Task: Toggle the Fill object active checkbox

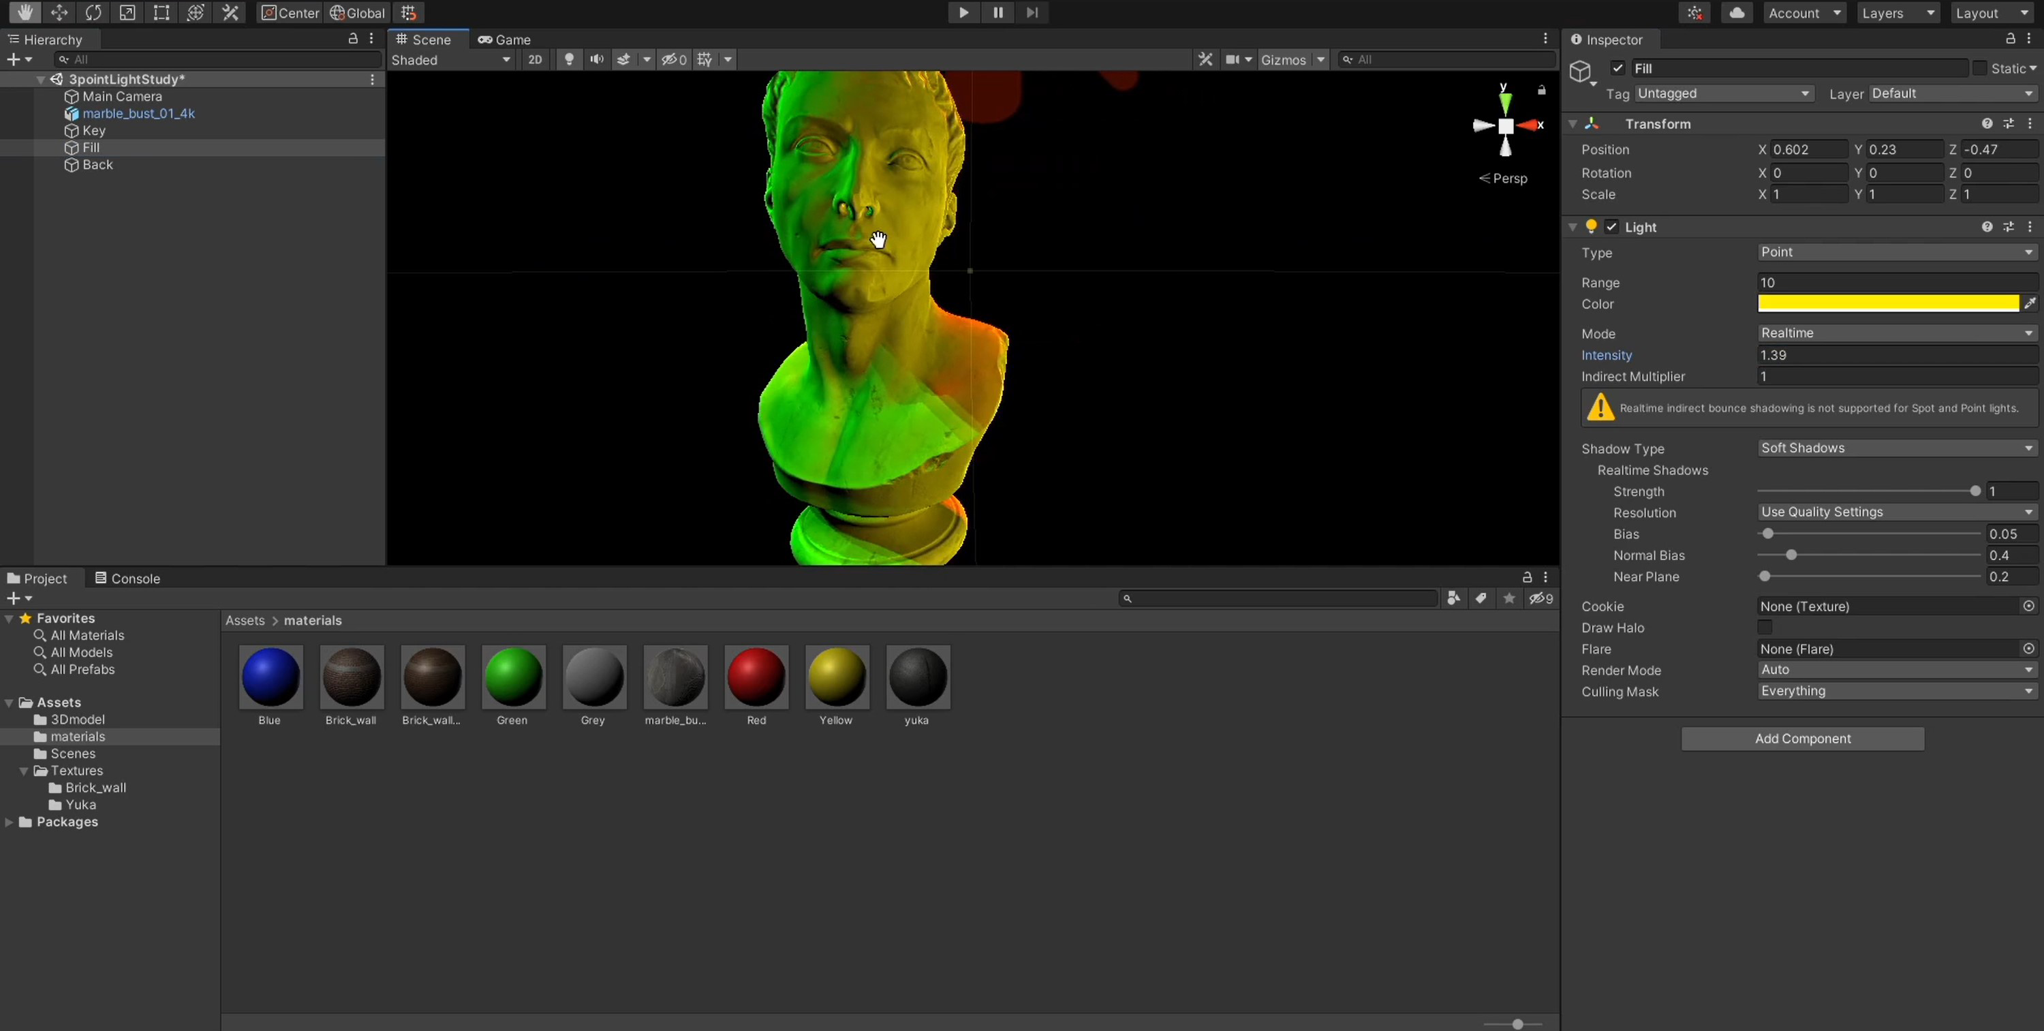Action: pos(1617,68)
